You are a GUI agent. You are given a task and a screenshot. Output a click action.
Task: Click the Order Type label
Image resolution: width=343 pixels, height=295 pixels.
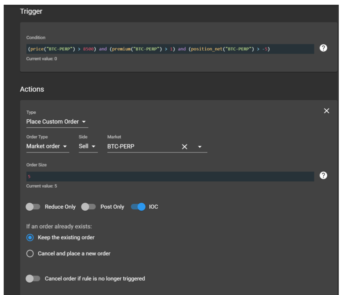point(37,137)
